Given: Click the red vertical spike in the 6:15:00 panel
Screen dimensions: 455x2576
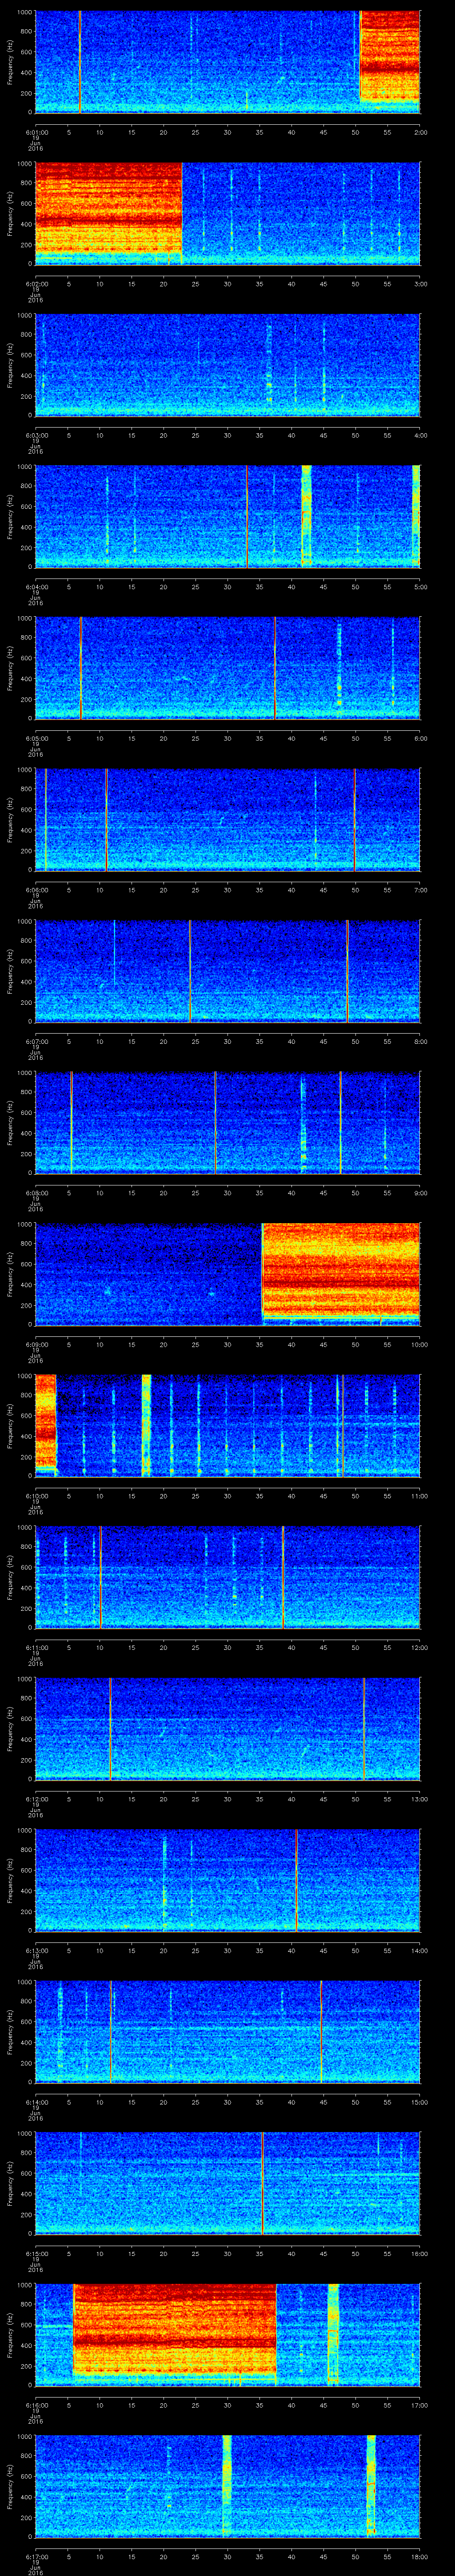Looking at the screenshot, I should [262, 2183].
